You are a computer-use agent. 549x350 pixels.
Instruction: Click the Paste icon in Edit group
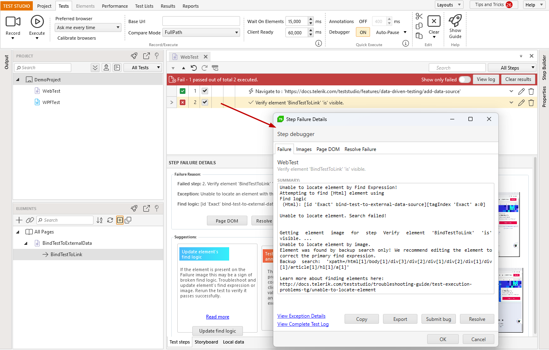click(x=419, y=36)
